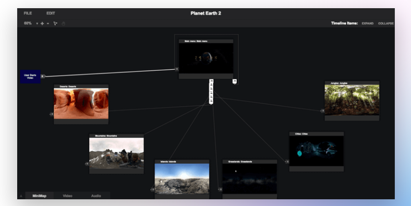Click the Cities node footer bar
Viewport: 411px width, 206px height.
click(316, 169)
